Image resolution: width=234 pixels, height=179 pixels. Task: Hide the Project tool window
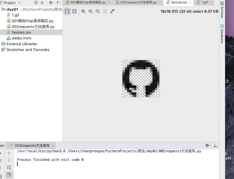point(59,3)
